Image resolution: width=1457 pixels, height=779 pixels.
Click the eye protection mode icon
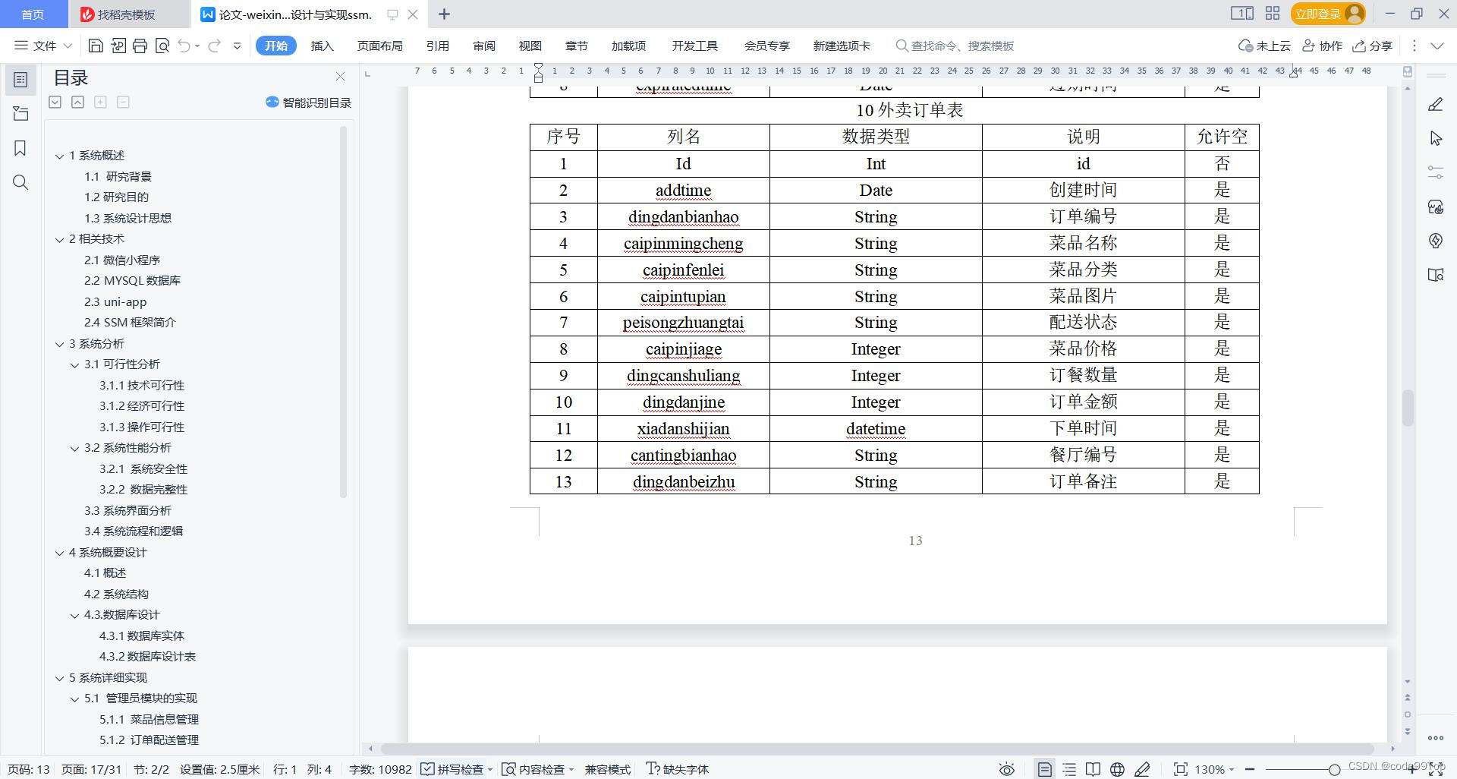tap(1006, 769)
